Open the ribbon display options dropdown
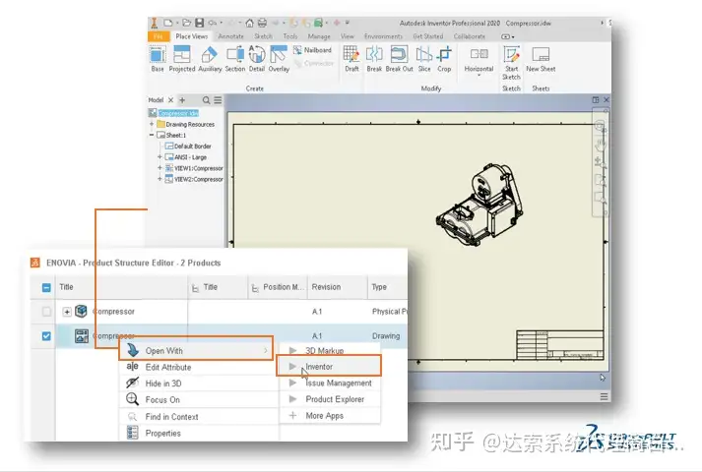Viewport: 702px width, 472px height. coord(508,36)
